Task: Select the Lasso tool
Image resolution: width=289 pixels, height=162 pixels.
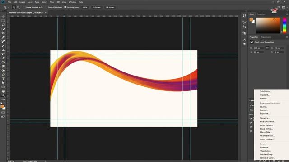Action: [x=3, y=25]
